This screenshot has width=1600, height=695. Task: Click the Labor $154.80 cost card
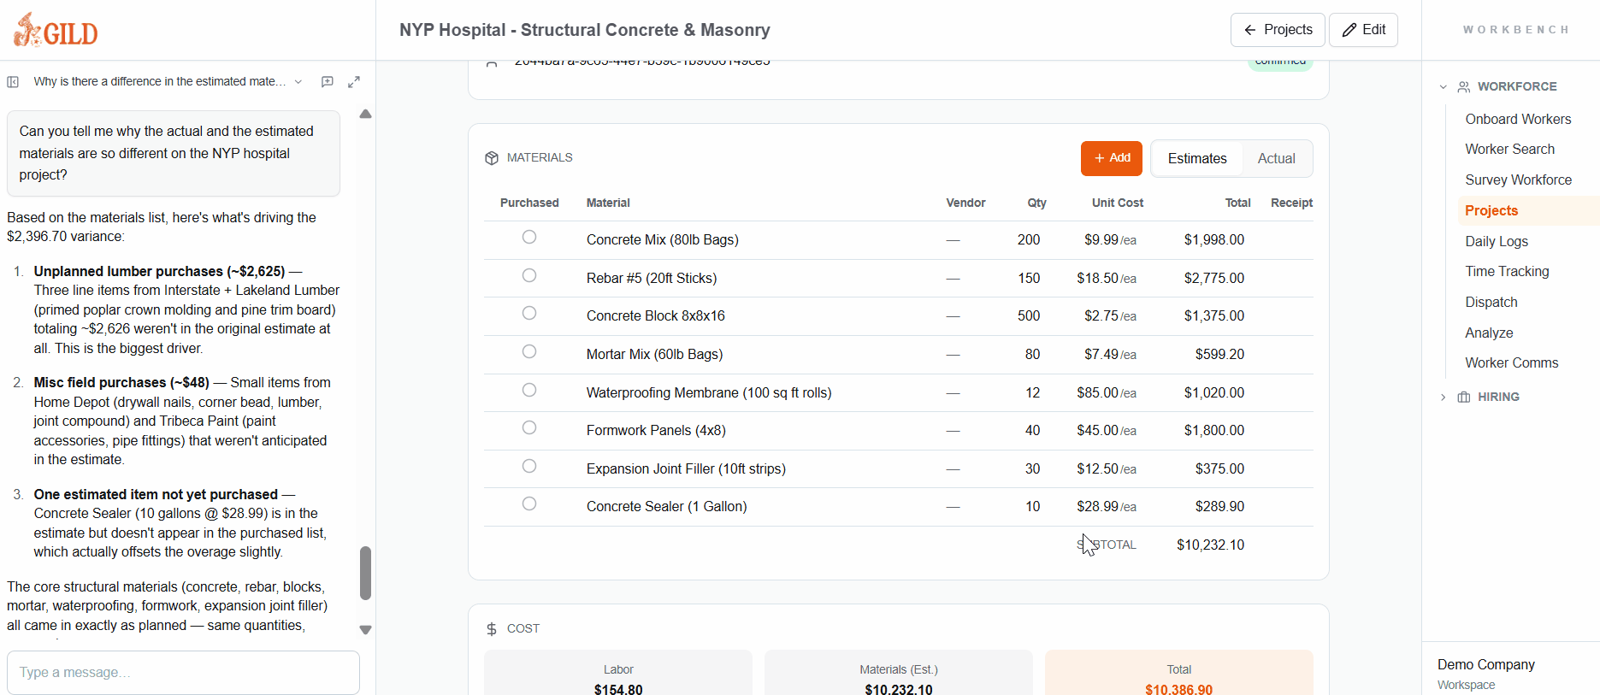click(x=618, y=674)
